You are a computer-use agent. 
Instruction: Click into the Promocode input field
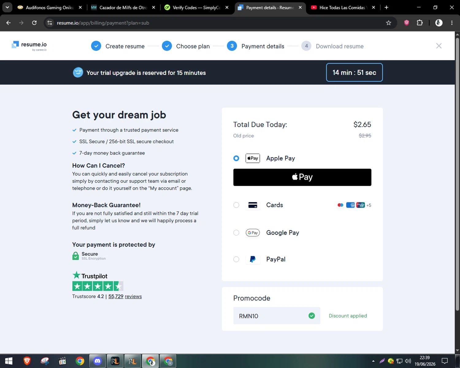pos(277,316)
